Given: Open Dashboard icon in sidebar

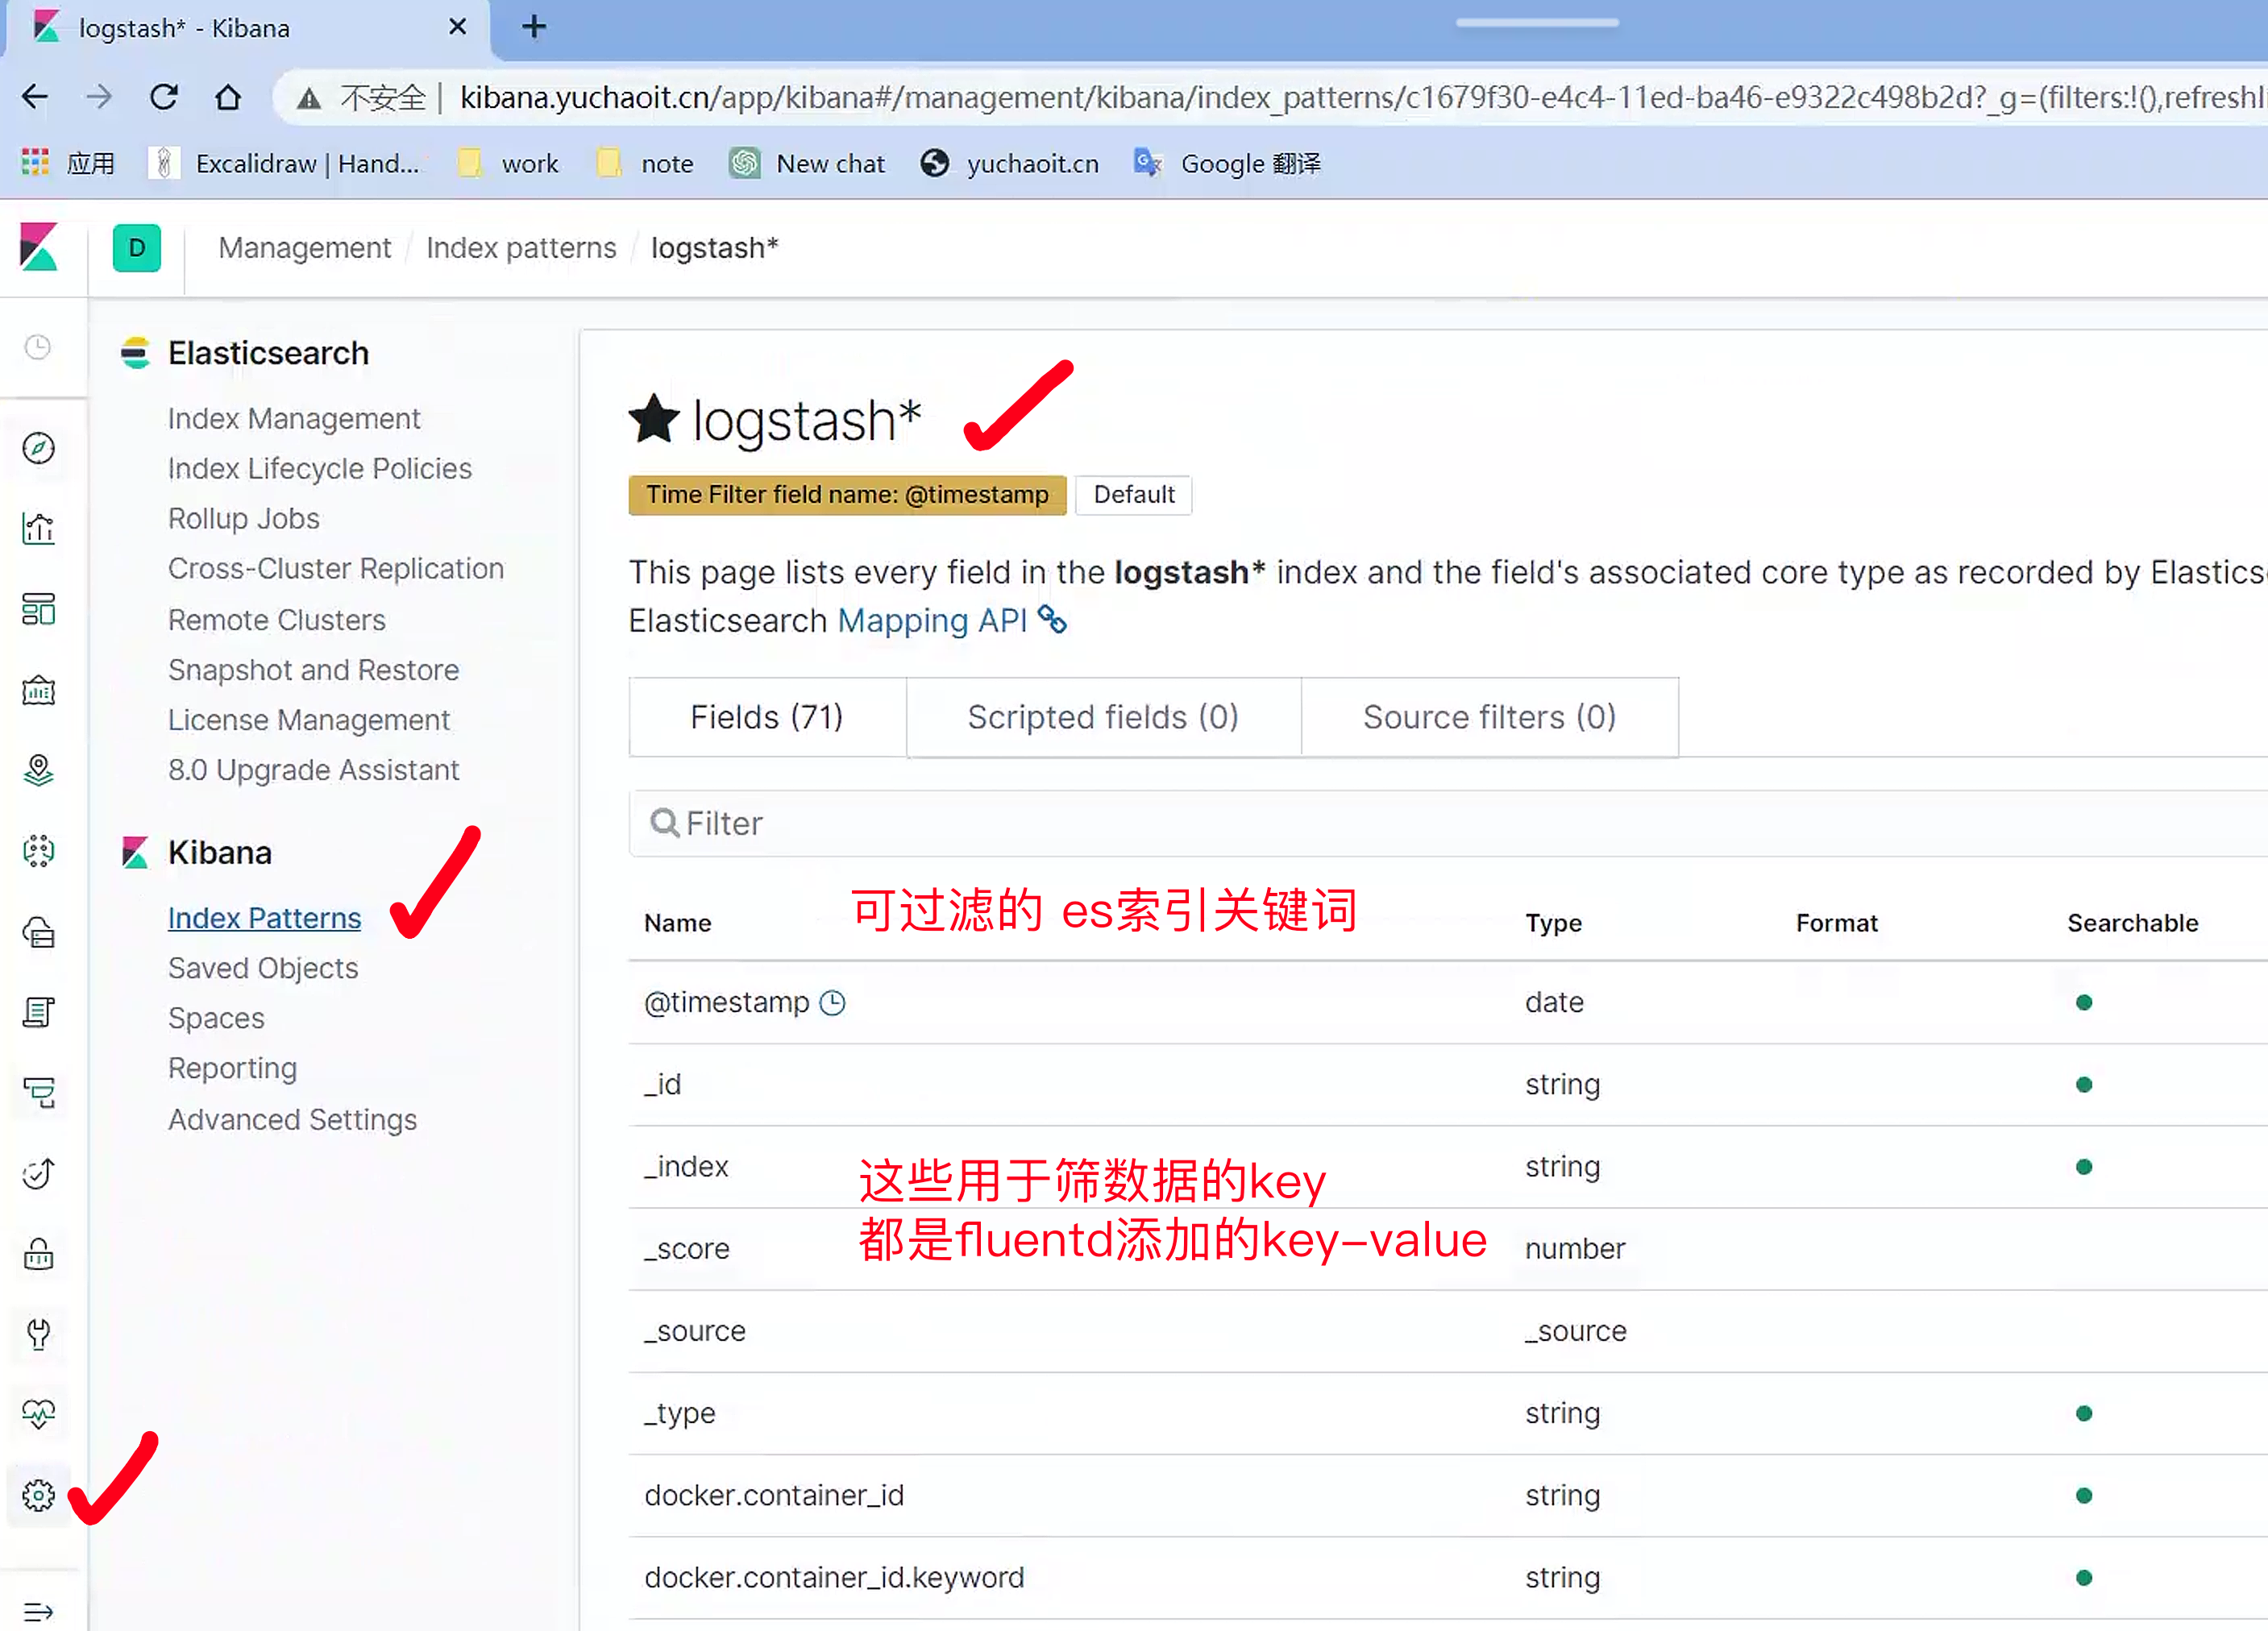Looking at the screenshot, I should 38,609.
